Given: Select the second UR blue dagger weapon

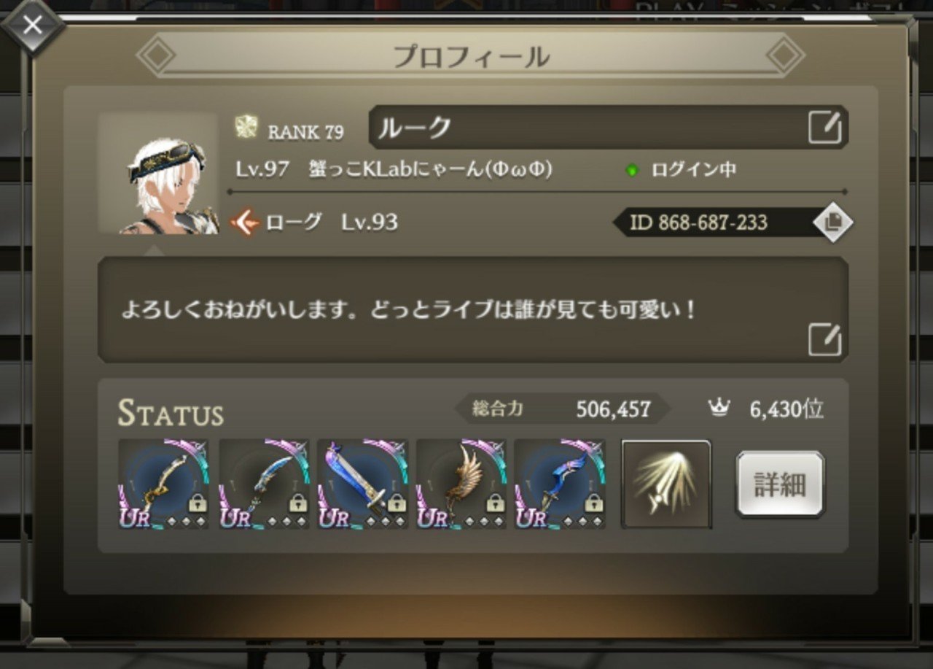Looking at the screenshot, I should [264, 484].
